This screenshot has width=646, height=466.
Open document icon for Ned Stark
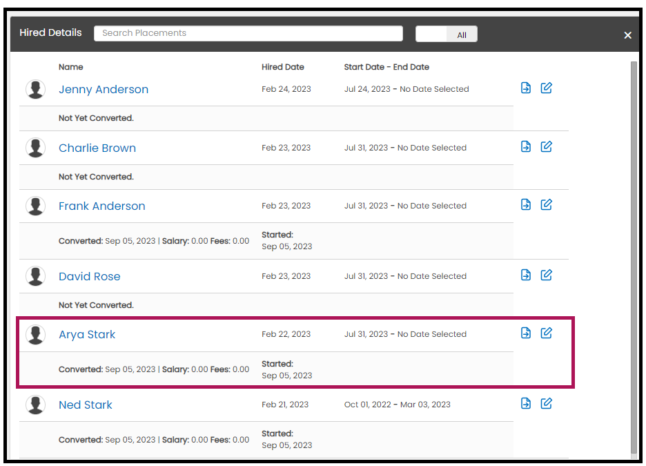526,403
